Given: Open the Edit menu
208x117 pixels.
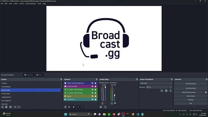Looking at the screenshot, I should coord(6,4).
